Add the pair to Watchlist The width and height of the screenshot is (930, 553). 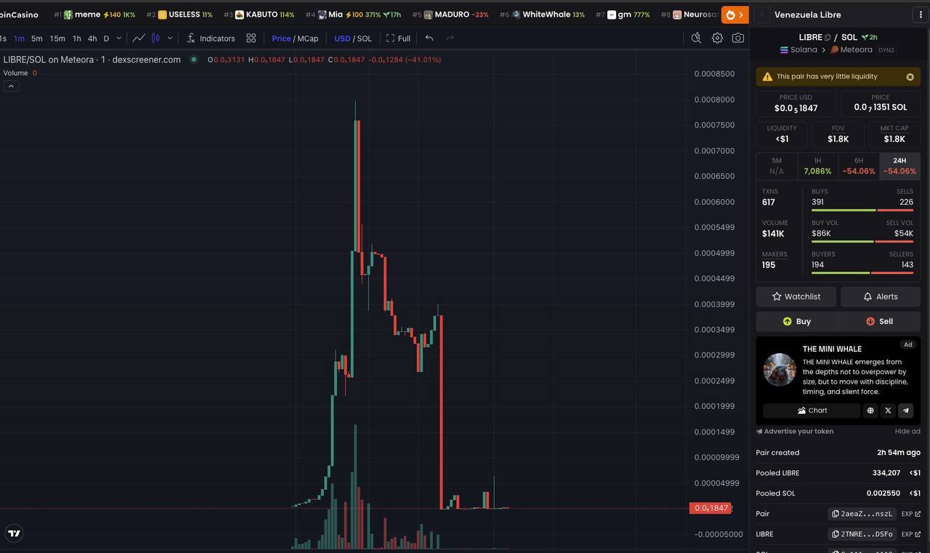[x=796, y=296]
